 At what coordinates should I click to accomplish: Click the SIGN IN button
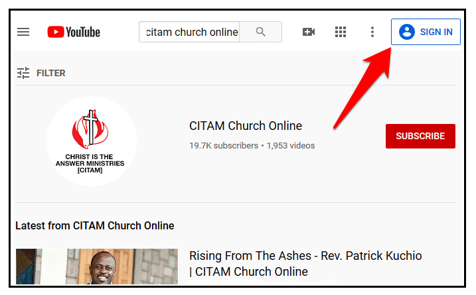pos(426,32)
